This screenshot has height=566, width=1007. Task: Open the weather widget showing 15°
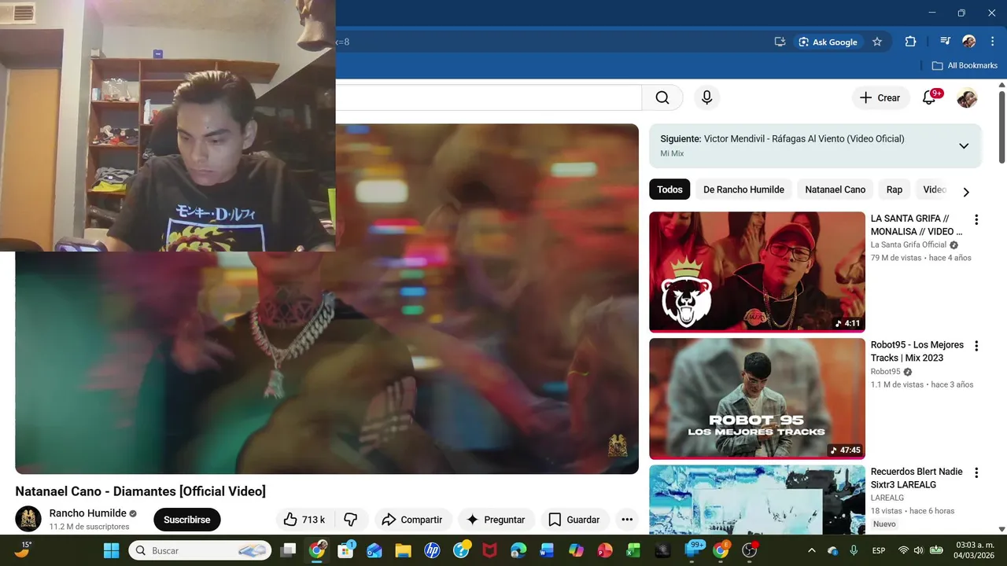click(x=22, y=549)
